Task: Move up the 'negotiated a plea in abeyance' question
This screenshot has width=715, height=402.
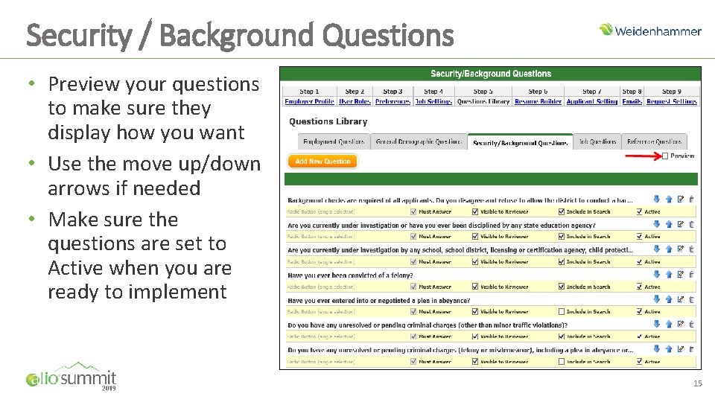Action: pos(669,299)
